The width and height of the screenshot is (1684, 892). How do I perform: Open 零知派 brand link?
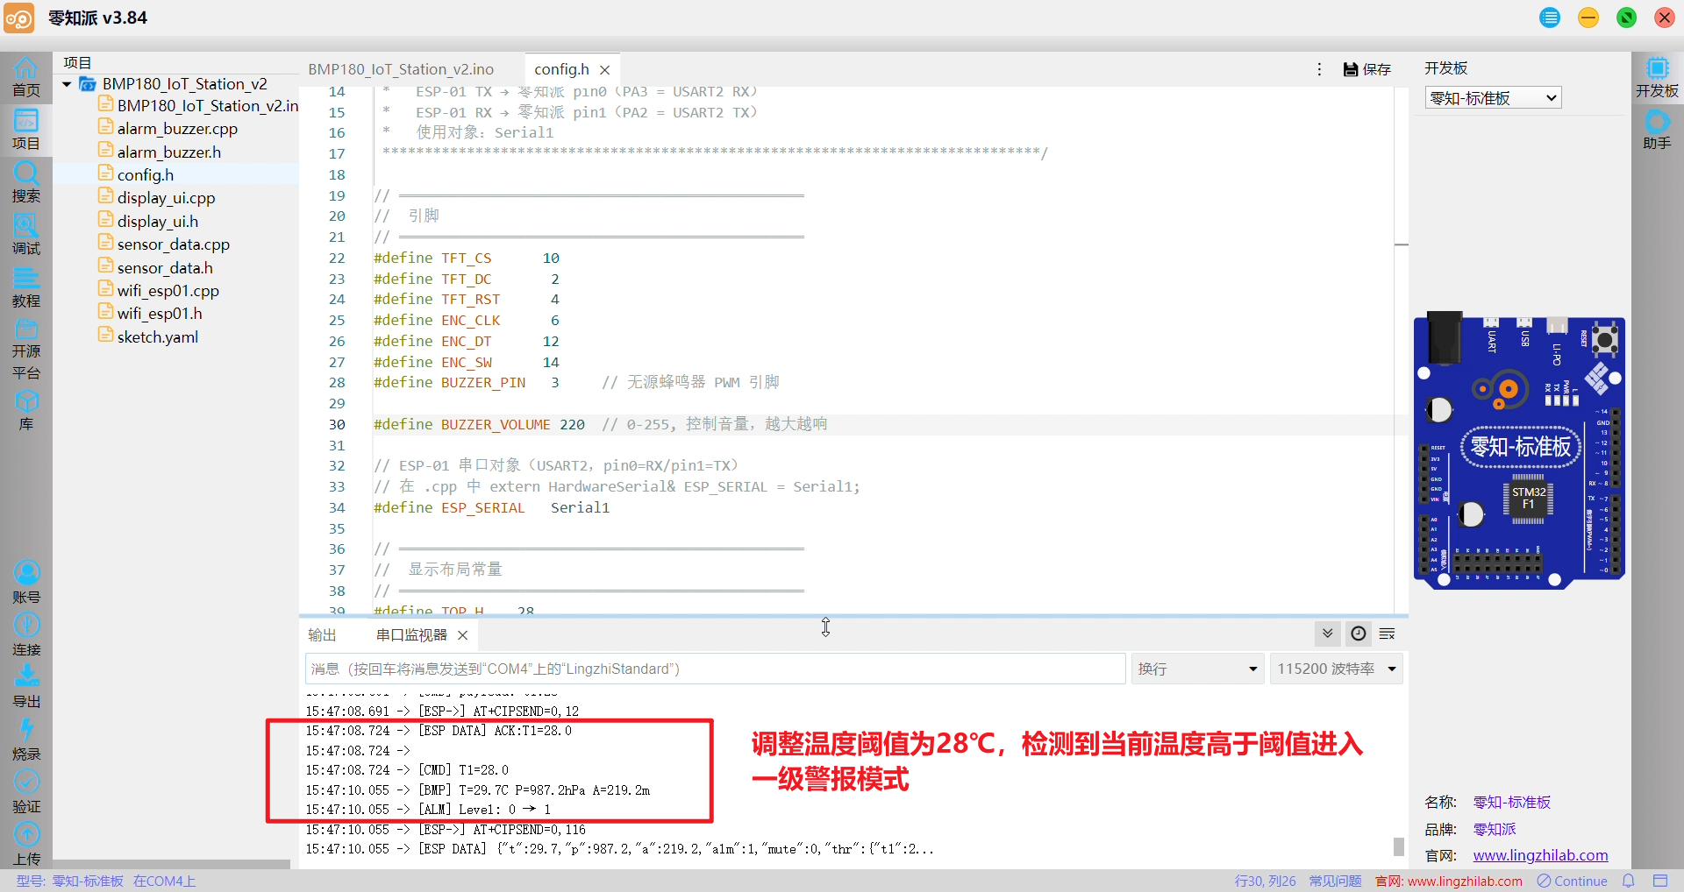[1495, 829]
